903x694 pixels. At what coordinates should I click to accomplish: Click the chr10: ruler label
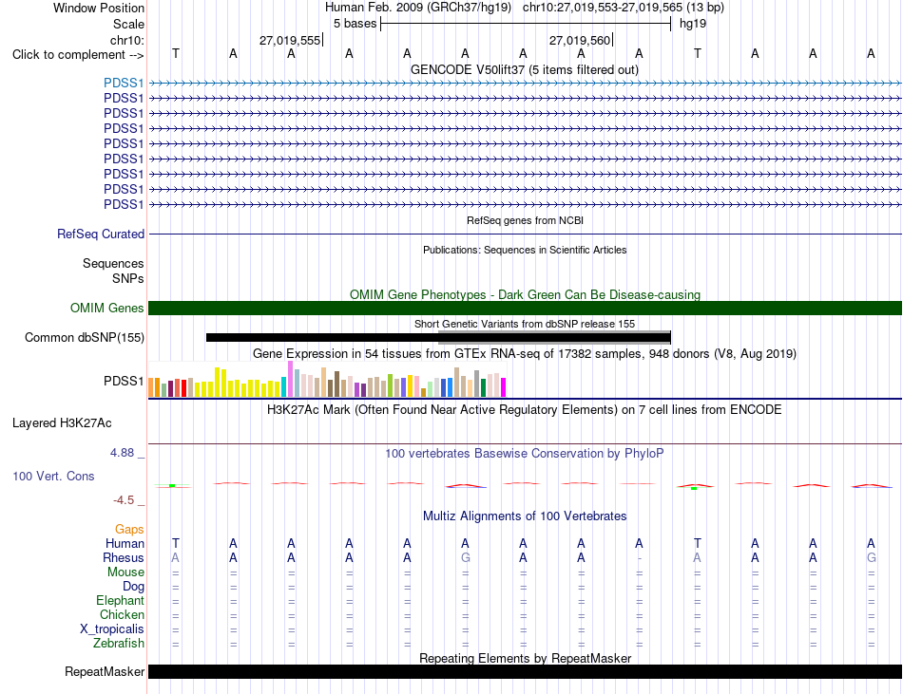click(x=126, y=40)
